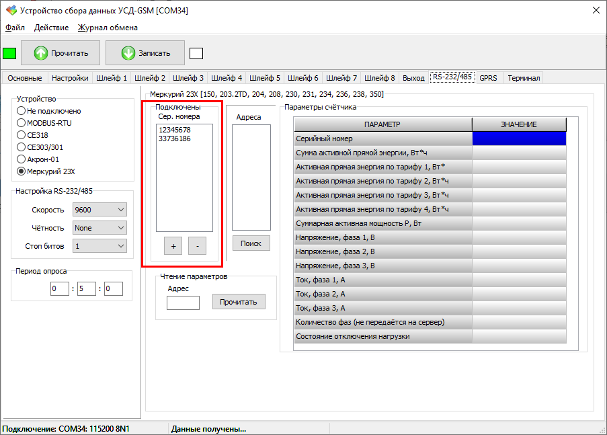Select Напряжение, фаза 1 row

point(383,237)
